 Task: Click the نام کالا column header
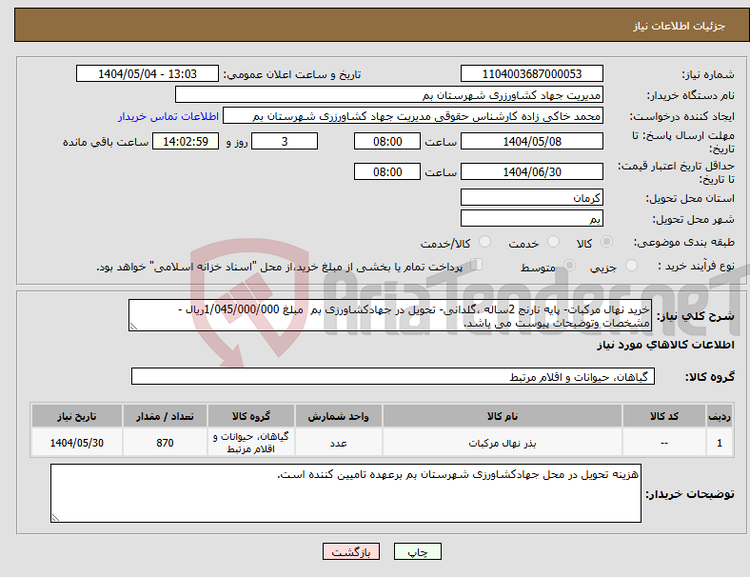pyautogui.click(x=503, y=416)
